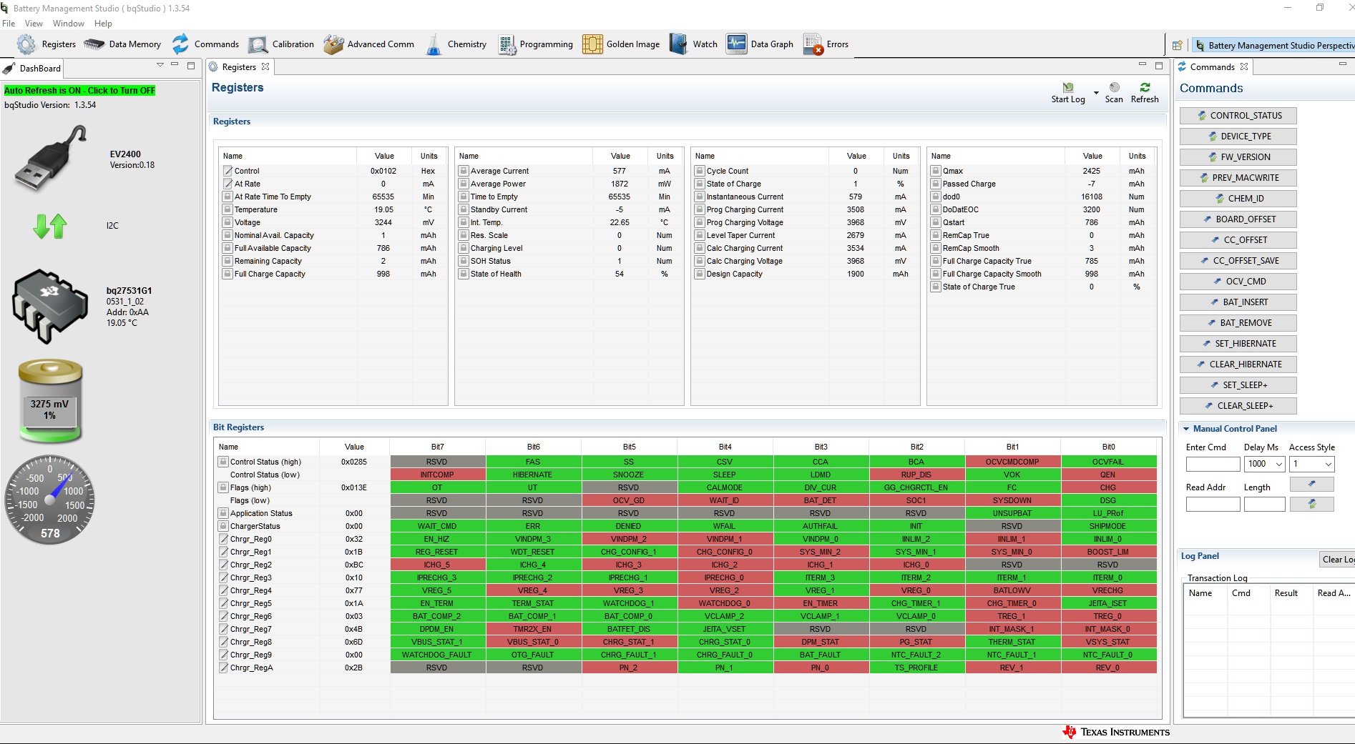This screenshot has width=1355, height=744.
Task: Turn off dashboard Auto Refresh
Action: click(x=79, y=91)
